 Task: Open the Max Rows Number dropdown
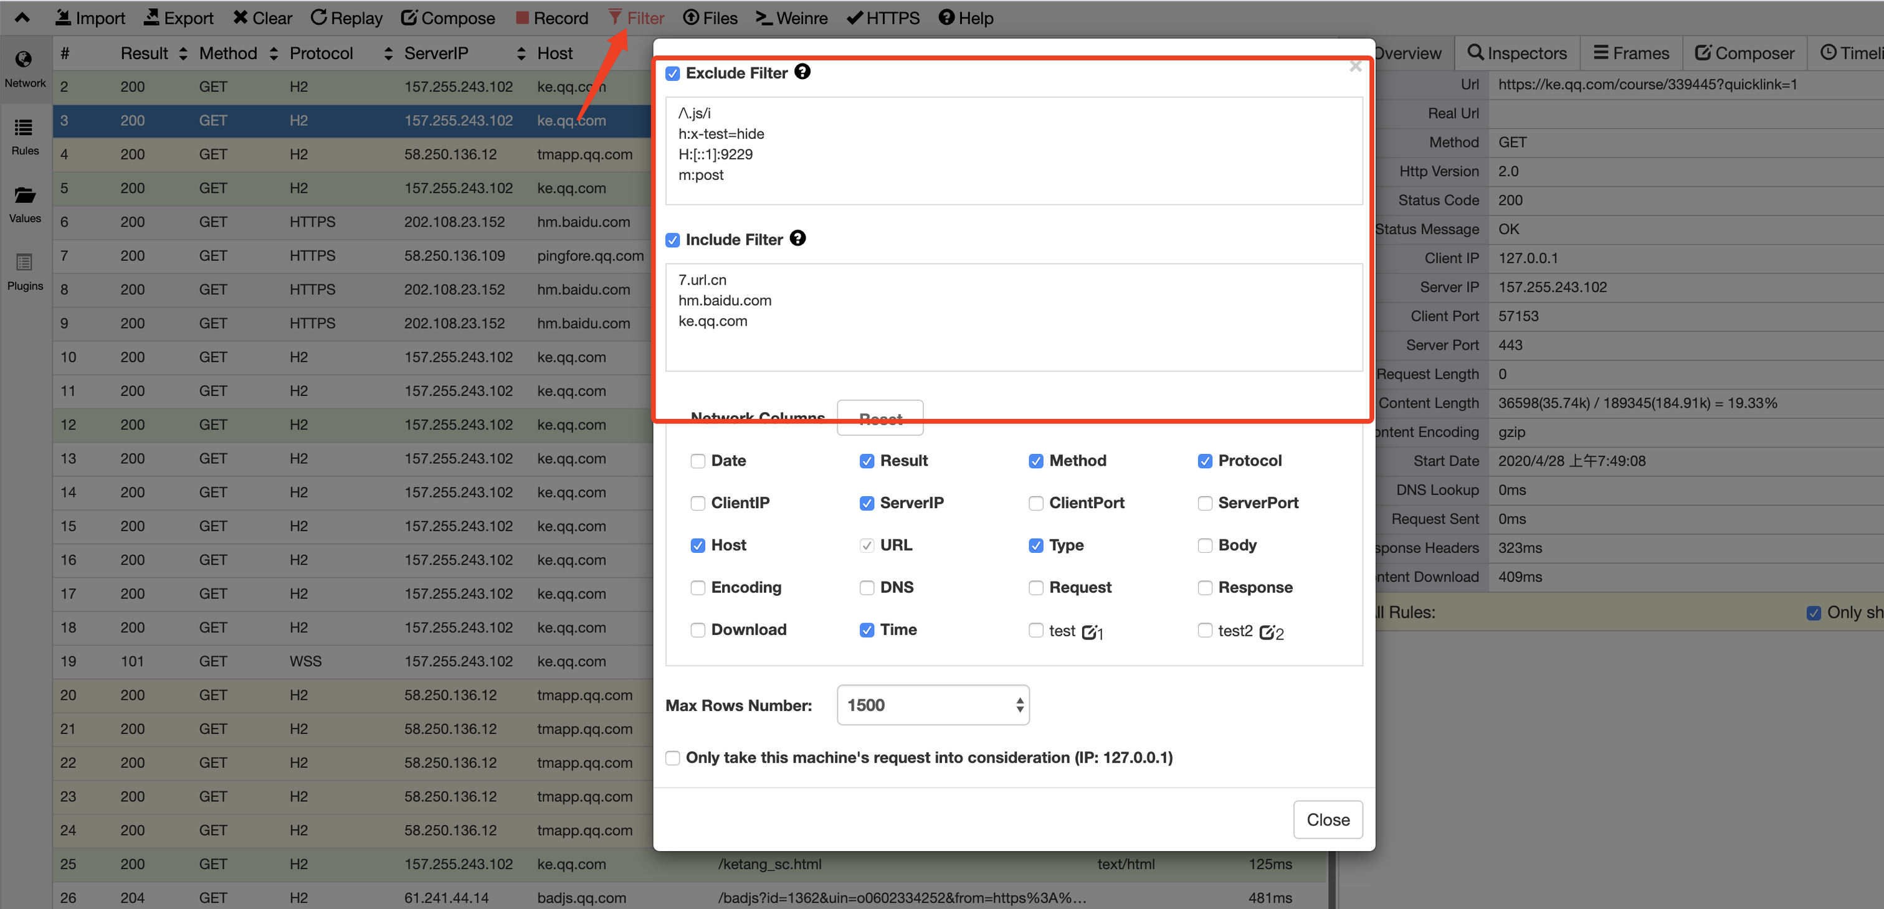(x=933, y=705)
